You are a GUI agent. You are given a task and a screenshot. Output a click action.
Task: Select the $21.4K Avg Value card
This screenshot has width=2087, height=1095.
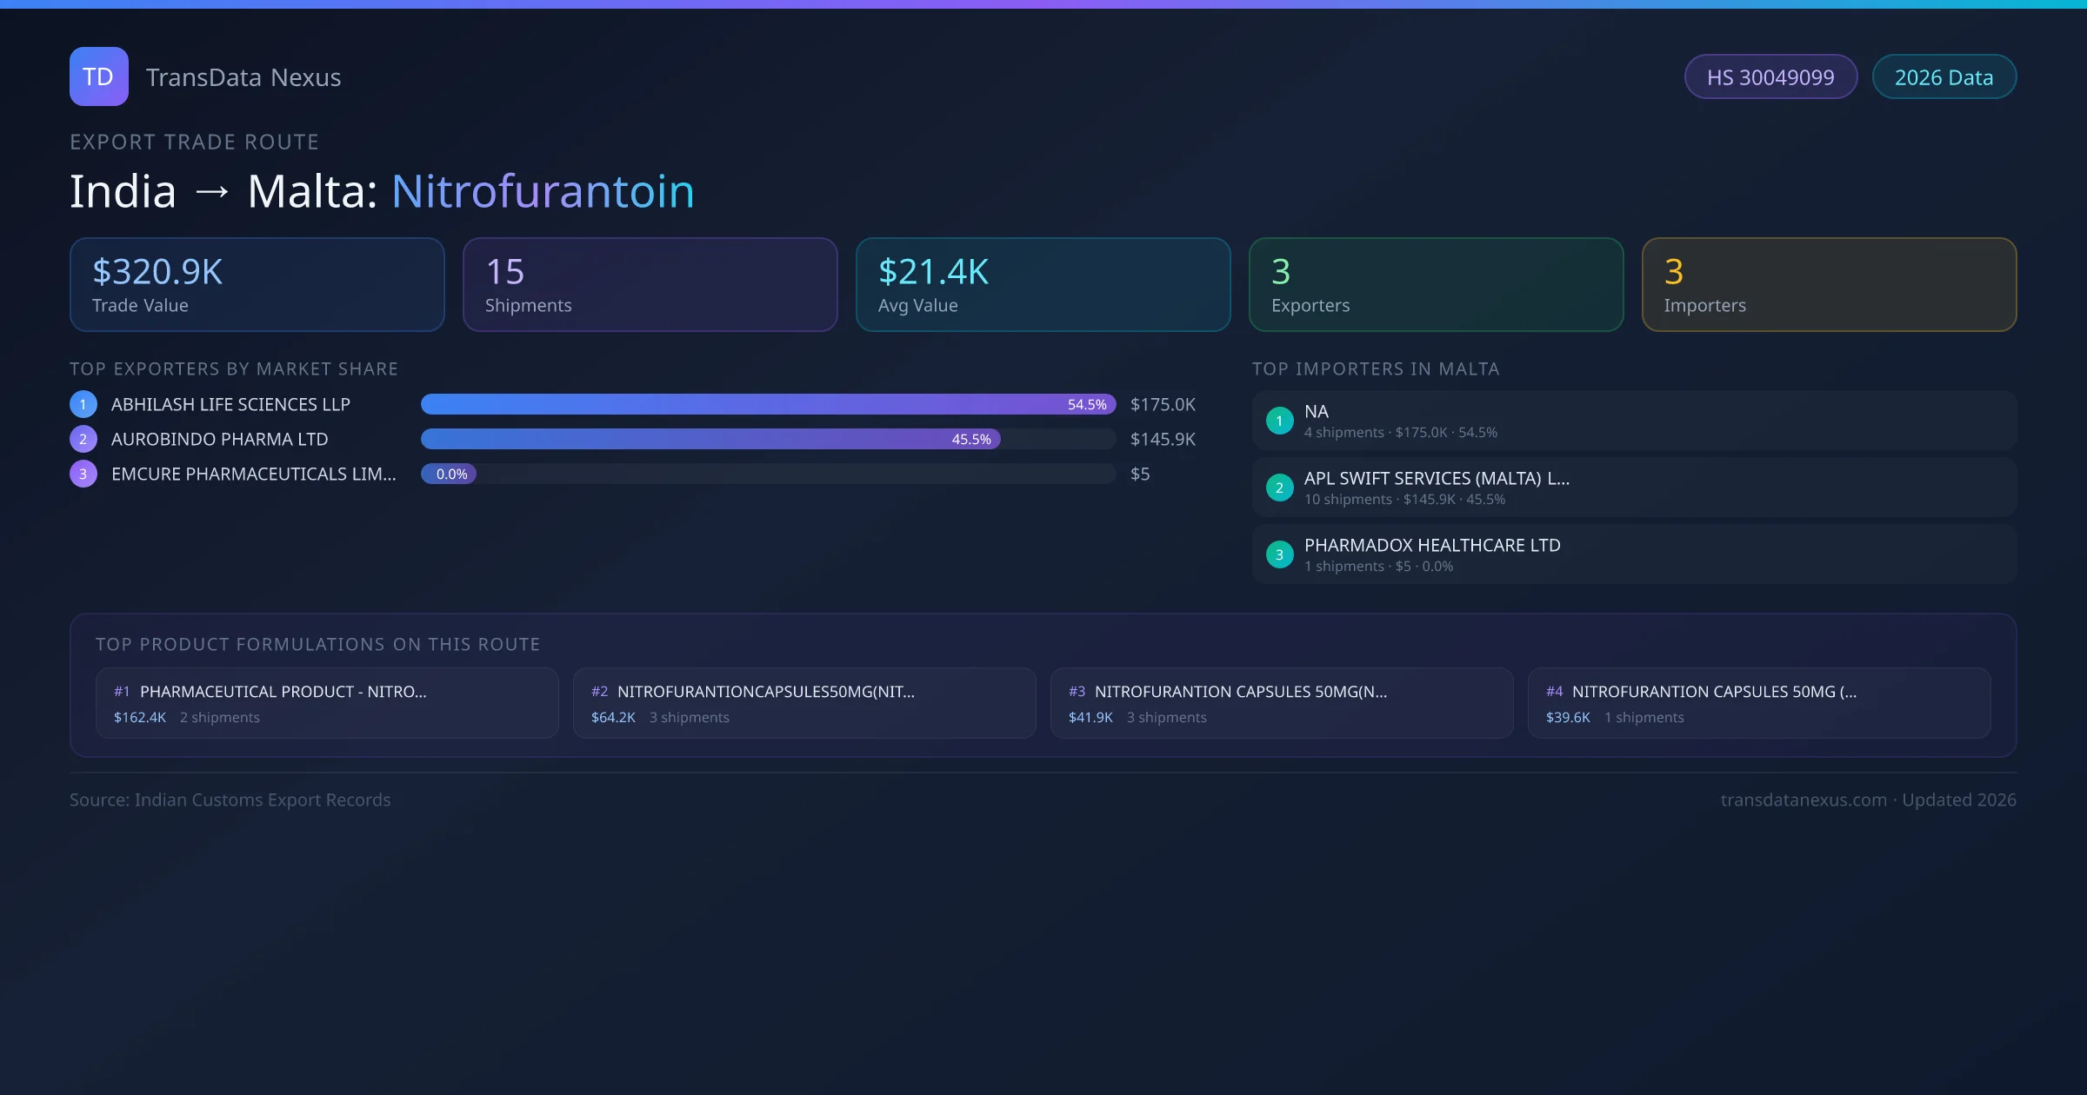(x=1043, y=285)
